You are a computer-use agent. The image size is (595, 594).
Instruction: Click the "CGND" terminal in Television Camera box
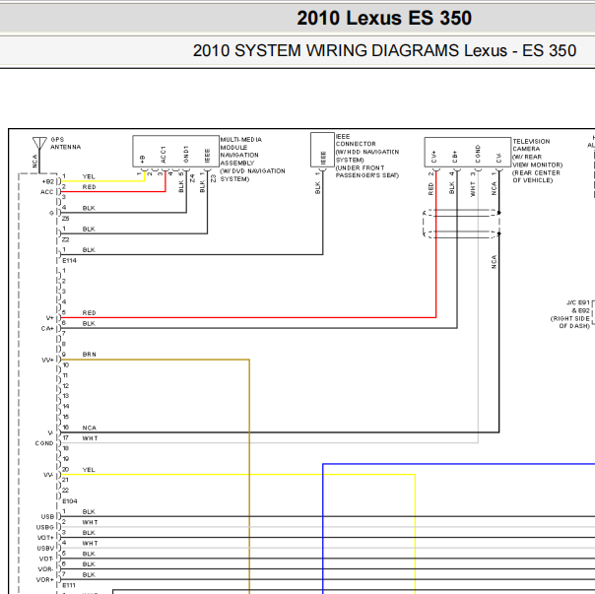pyautogui.click(x=478, y=154)
